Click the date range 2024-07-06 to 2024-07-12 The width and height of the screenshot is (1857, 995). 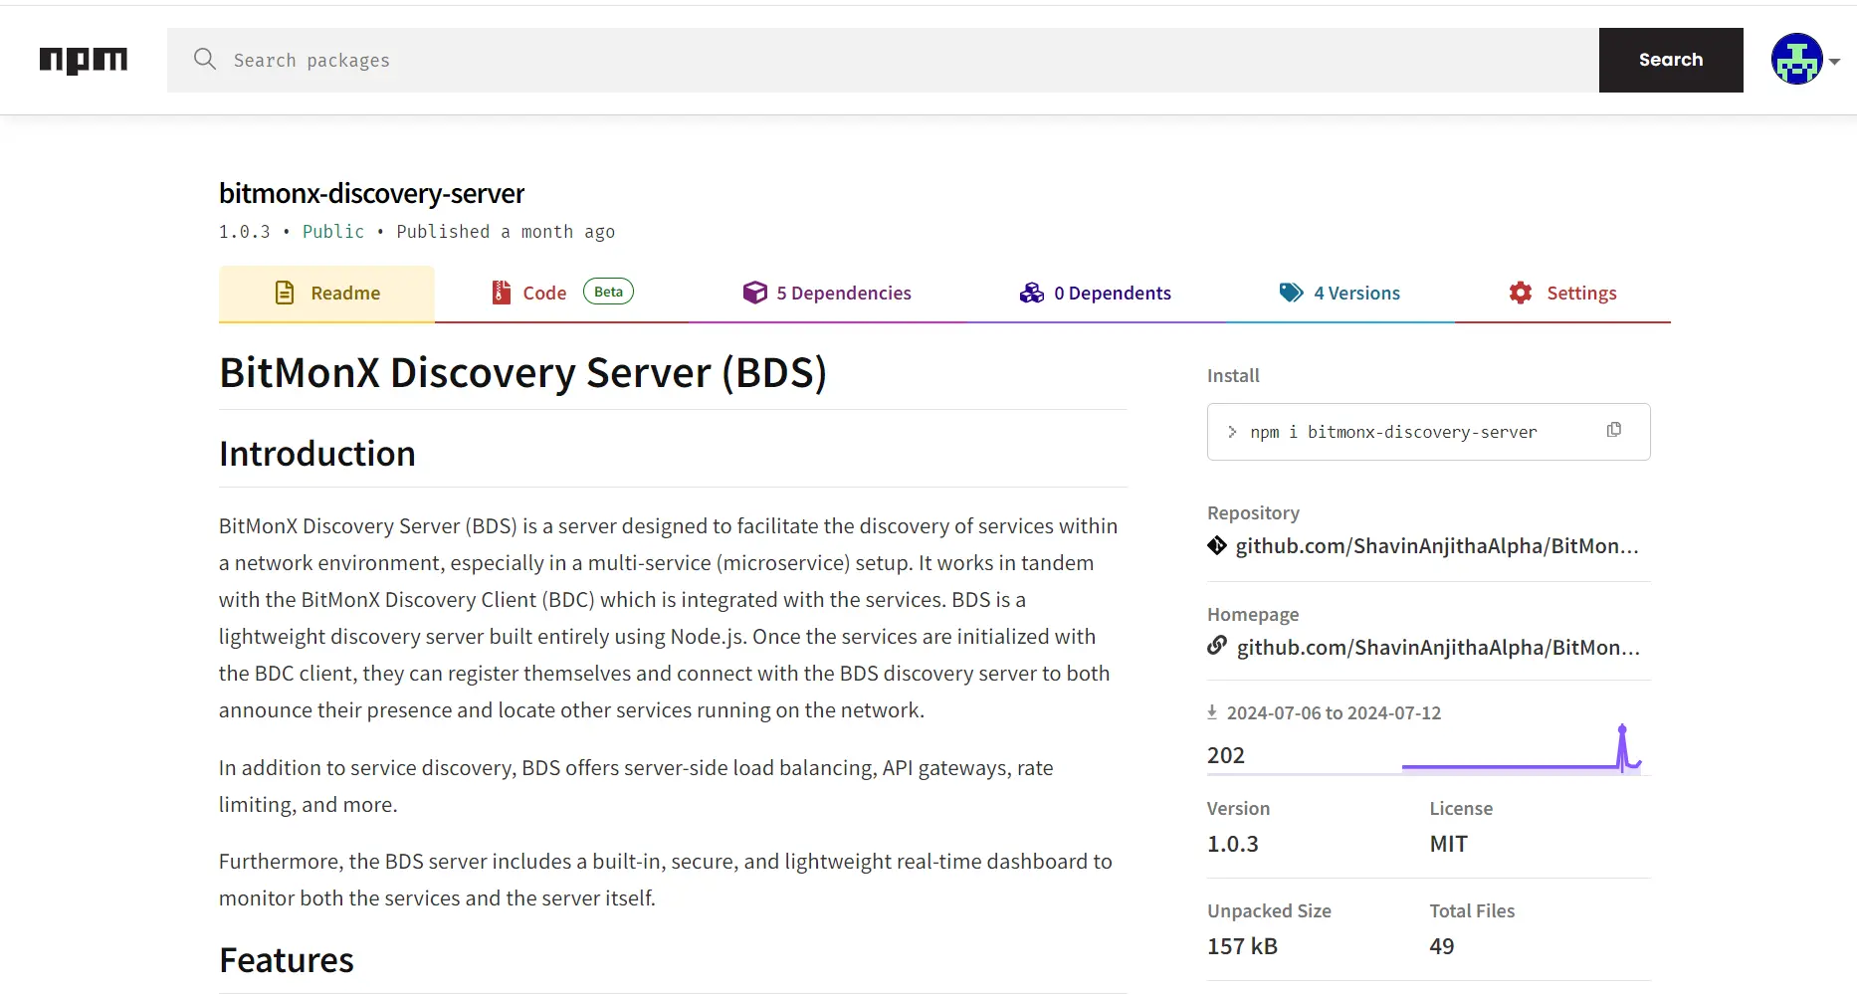(x=1334, y=712)
